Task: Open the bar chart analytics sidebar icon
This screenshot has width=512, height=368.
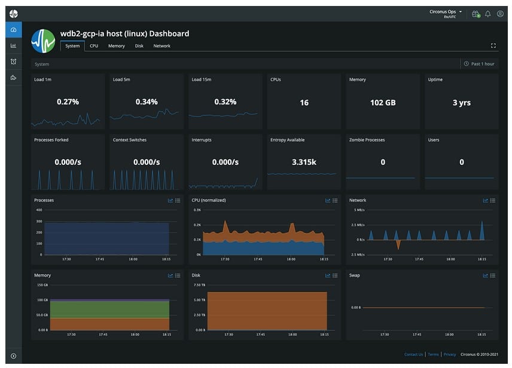Action: tap(13, 45)
